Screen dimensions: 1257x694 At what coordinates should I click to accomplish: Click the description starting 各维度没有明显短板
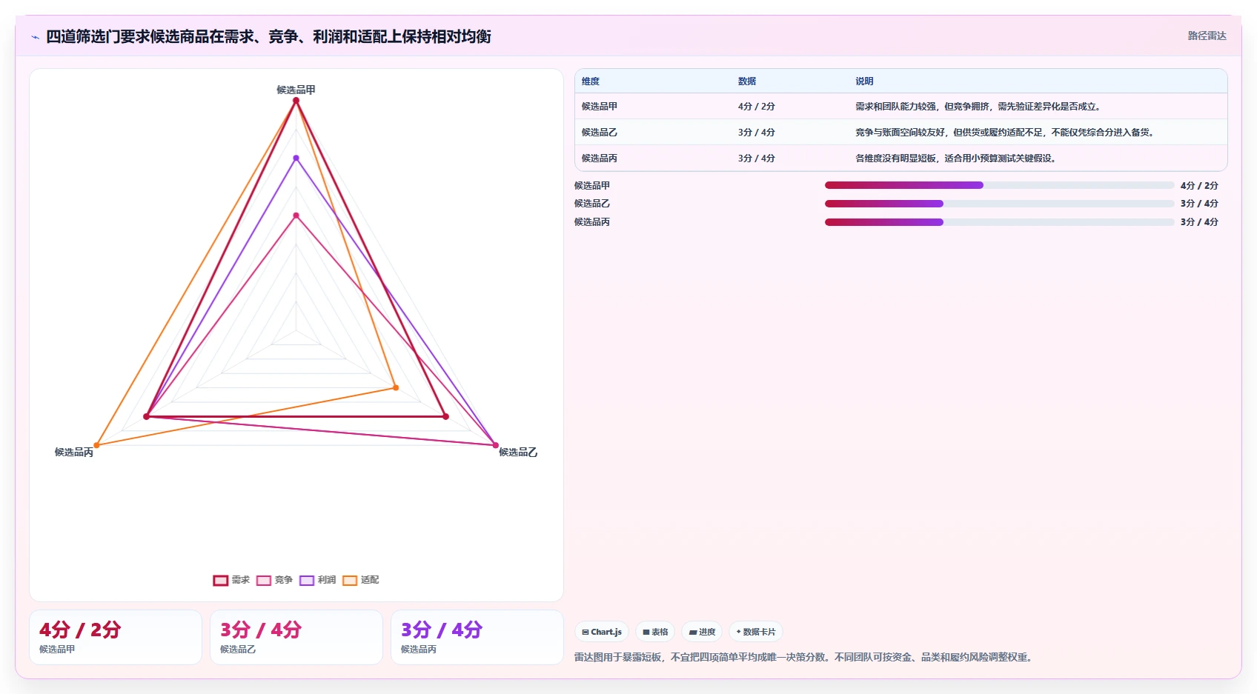957,159
